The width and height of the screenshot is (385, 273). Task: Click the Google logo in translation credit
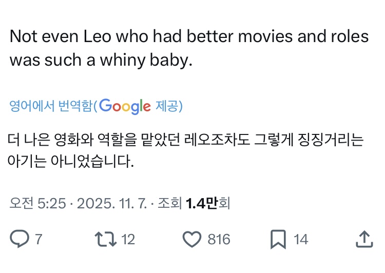(x=125, y=106)
